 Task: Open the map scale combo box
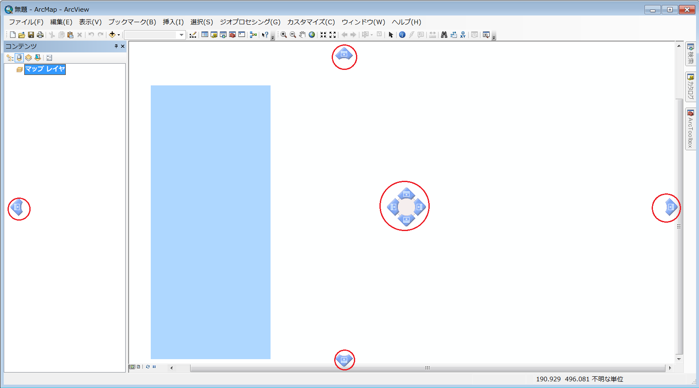(x=155, y=35)
